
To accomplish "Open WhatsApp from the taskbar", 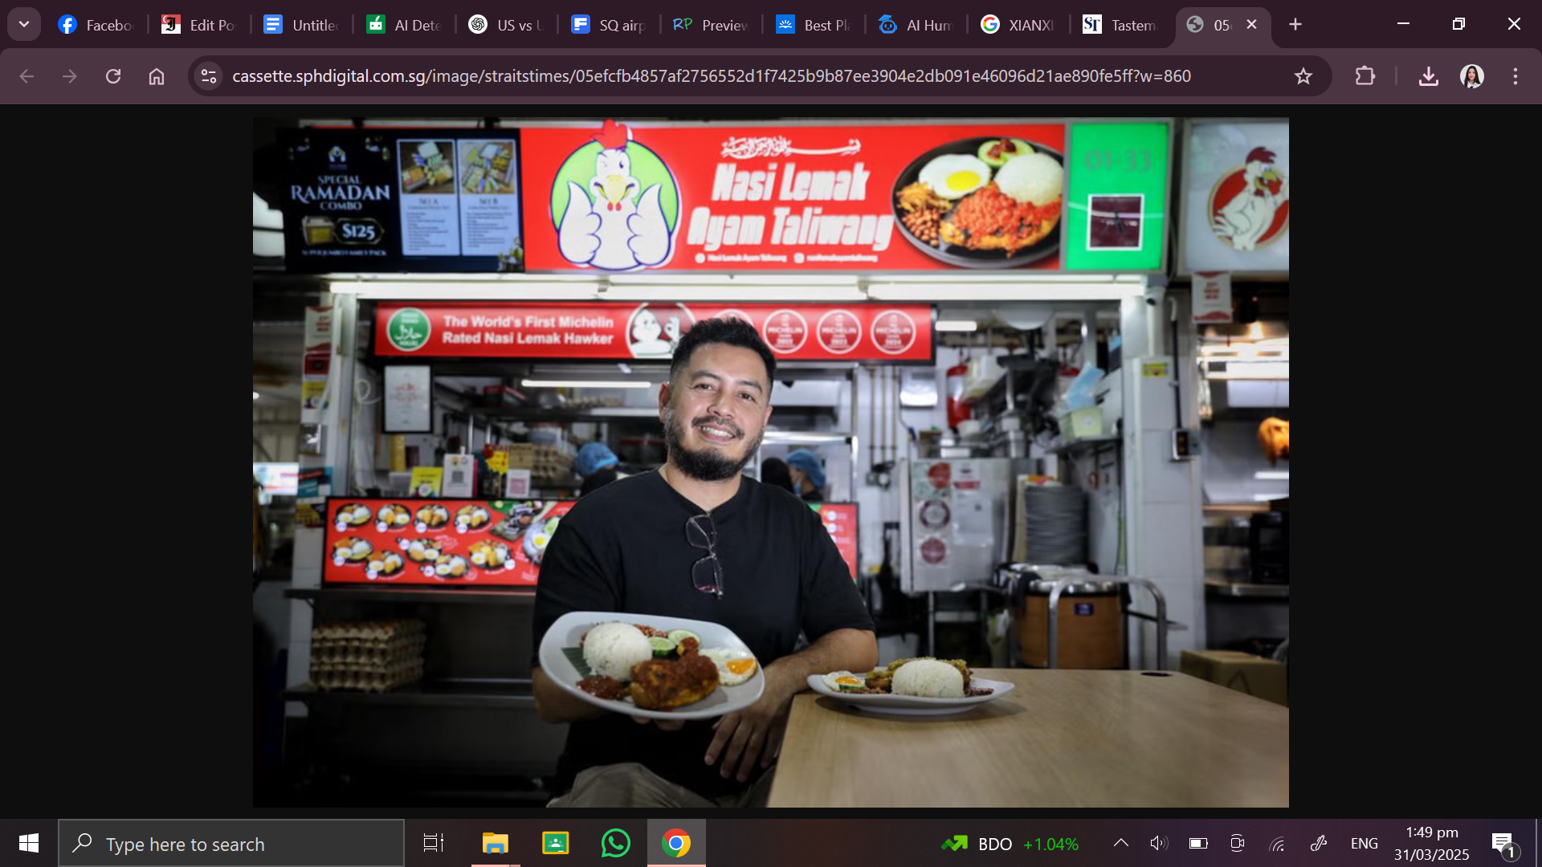I will point(616,843).
